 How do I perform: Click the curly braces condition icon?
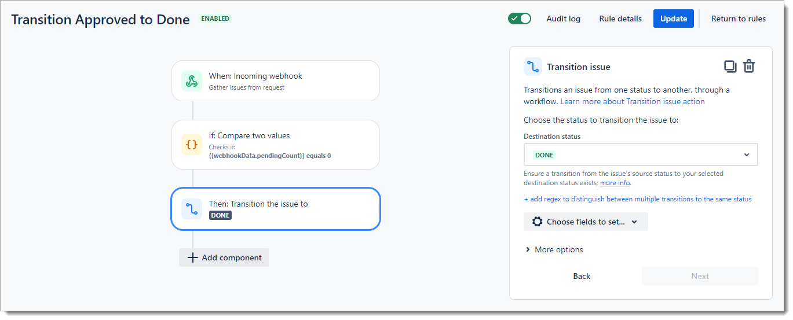[x=192, y=145]
